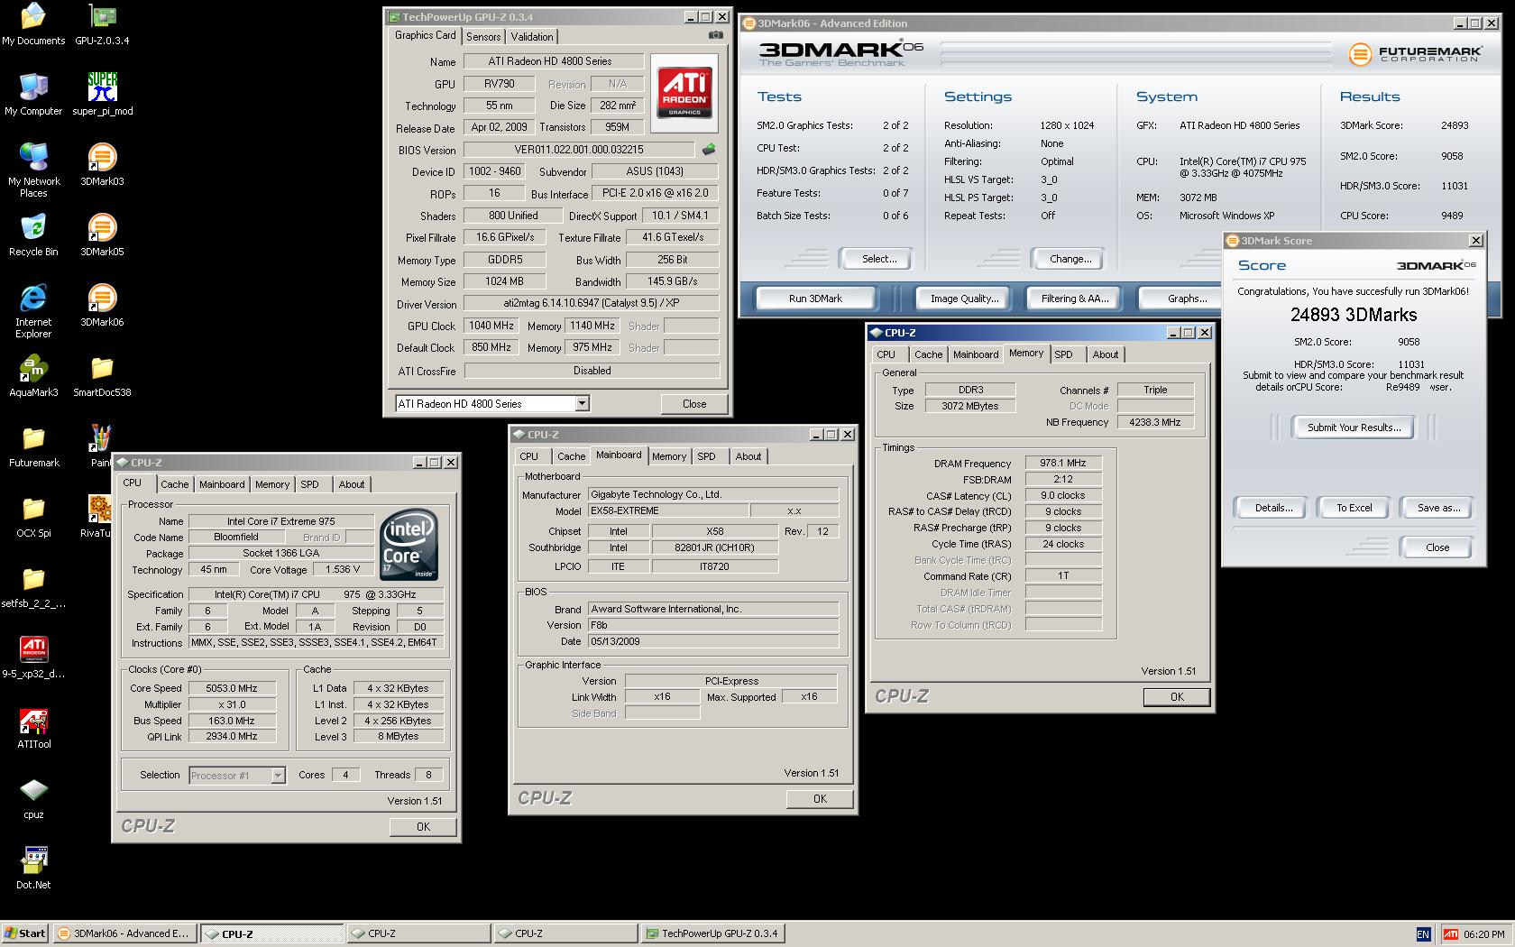
Task: Select the 3DMark06 taskbar button
Action: click(124, 933)
